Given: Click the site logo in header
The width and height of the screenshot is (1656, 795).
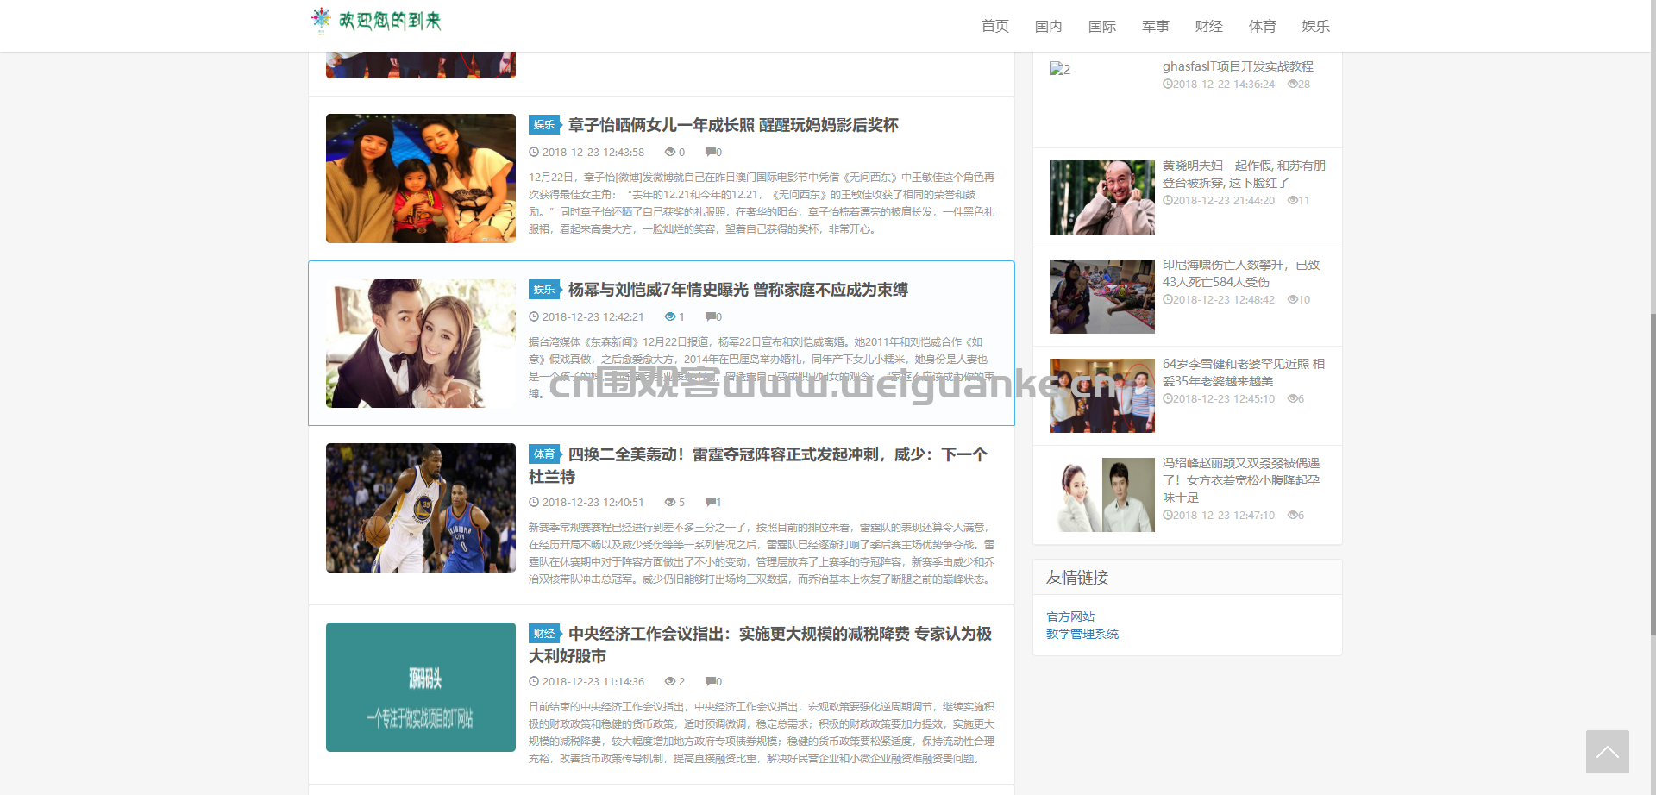Looking at the screenshot, I should 376,21.
